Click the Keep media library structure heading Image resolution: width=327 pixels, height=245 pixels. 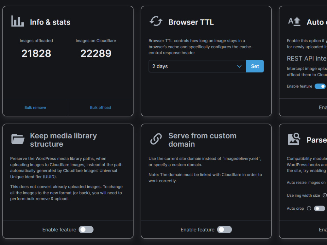(x=63, y=140)
